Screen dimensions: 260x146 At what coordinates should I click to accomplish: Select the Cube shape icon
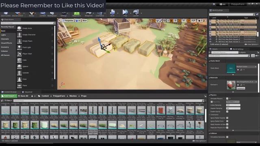[19, 60]
